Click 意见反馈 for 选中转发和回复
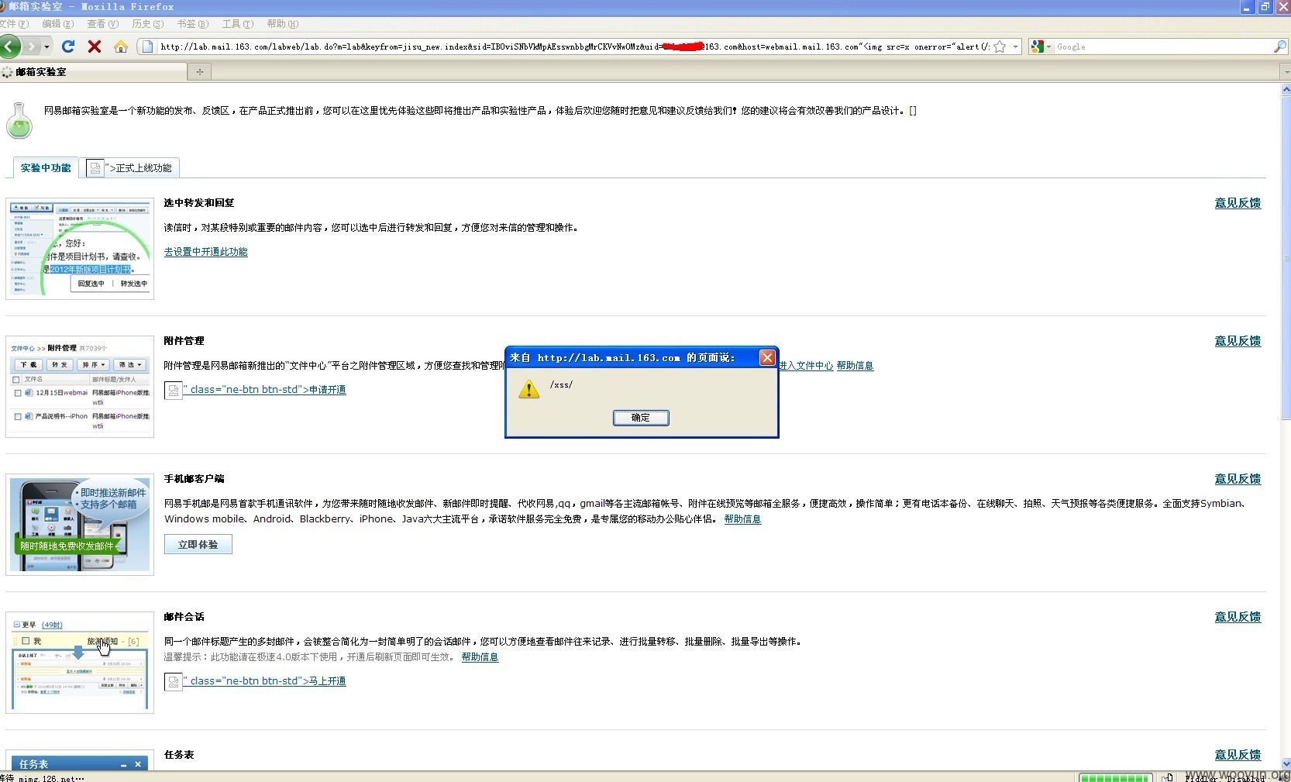This screenshot has height=782, width=1291. pyautogui.click(x=1238, y=203)
